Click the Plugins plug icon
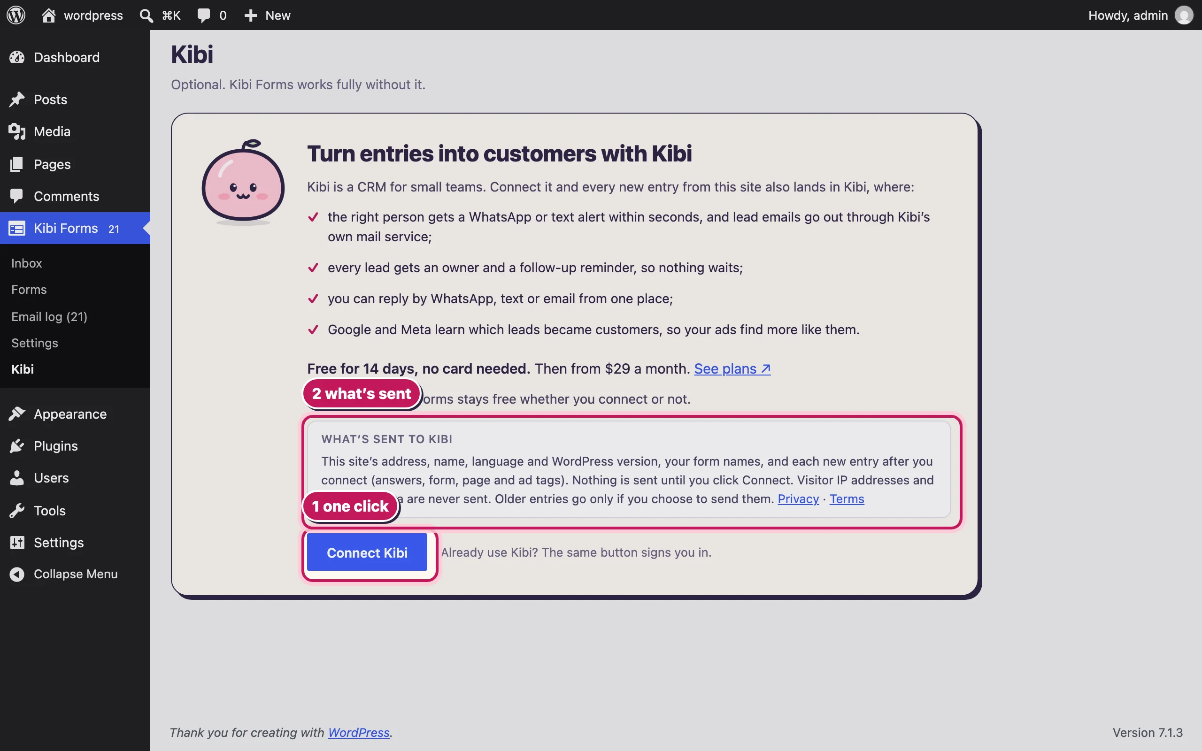 tap(17, 446)
